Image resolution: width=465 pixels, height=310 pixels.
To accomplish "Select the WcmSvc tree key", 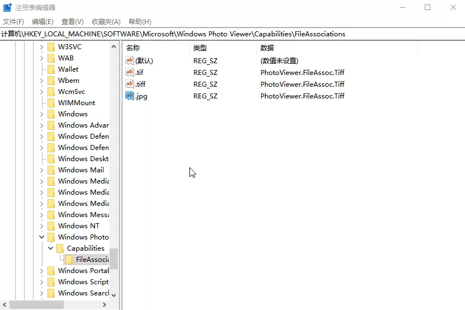I will click(x=71, y=91).
